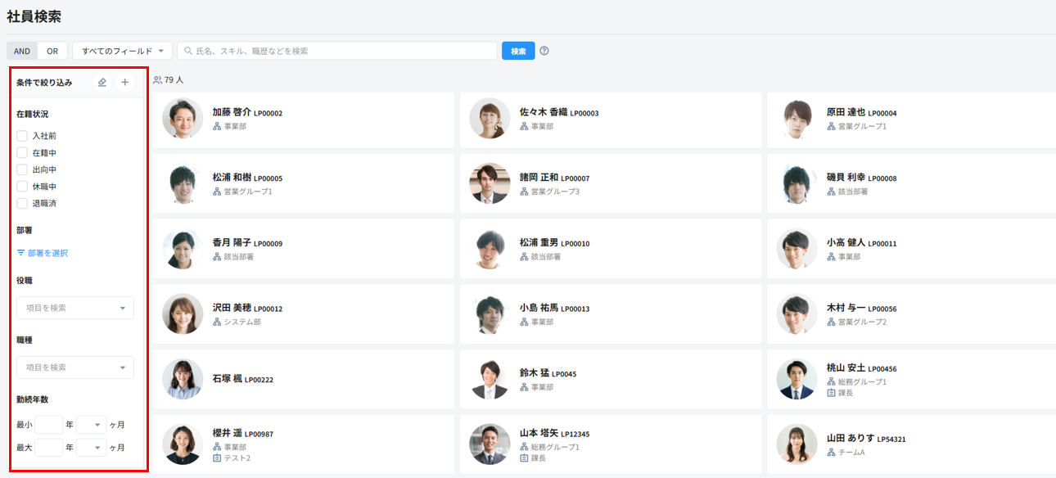Viewport: 1056px width, 478px height.
Task: Click the plus icon to add filter condition
Action: [125, 83]
